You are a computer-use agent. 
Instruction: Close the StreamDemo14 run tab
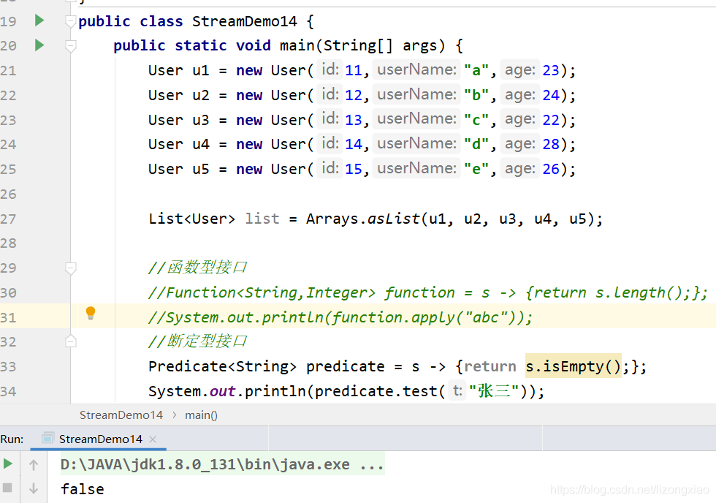pos(153,439)
